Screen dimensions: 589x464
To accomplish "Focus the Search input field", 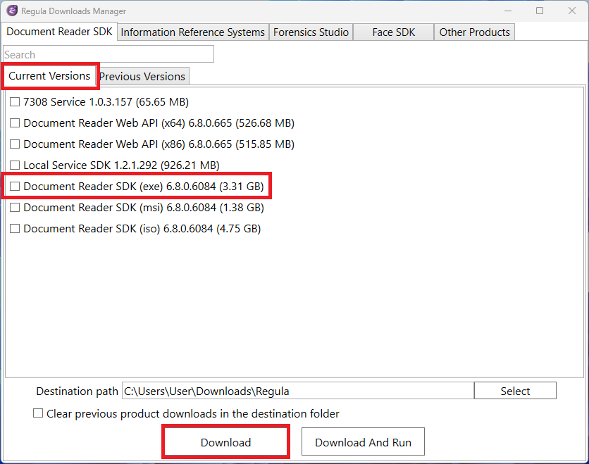I will [108, 54].
